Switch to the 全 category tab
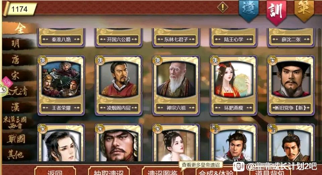Screen dimensions: 322x175 click(20, 28)
